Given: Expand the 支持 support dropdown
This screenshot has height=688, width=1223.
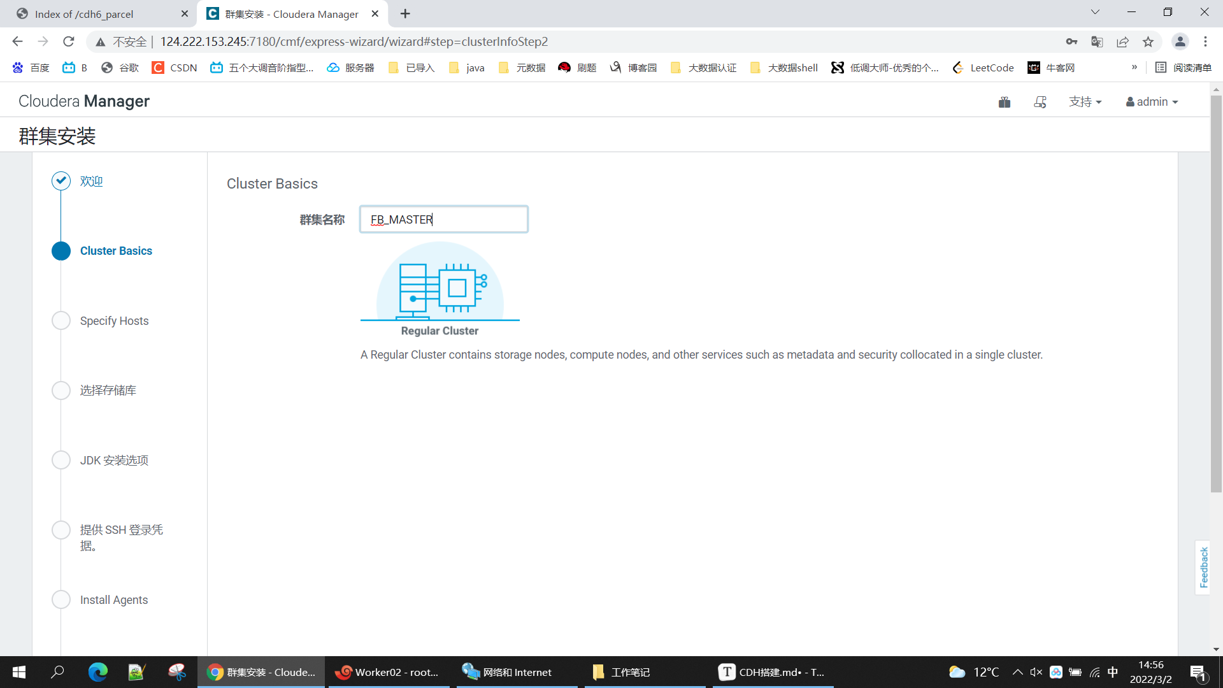Looking at the screenshot, I should (1085, 102).
